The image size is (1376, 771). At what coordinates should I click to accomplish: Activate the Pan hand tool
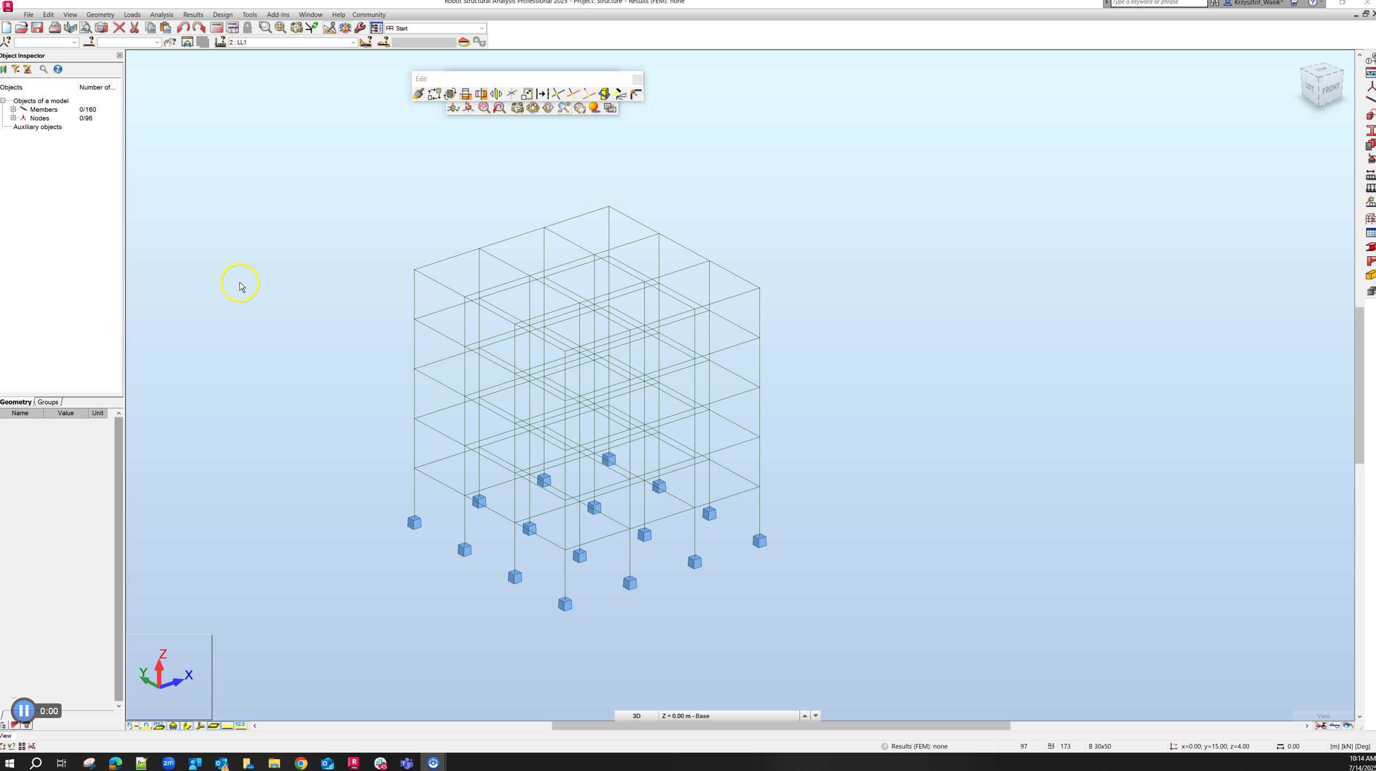[x=579, y=108]
